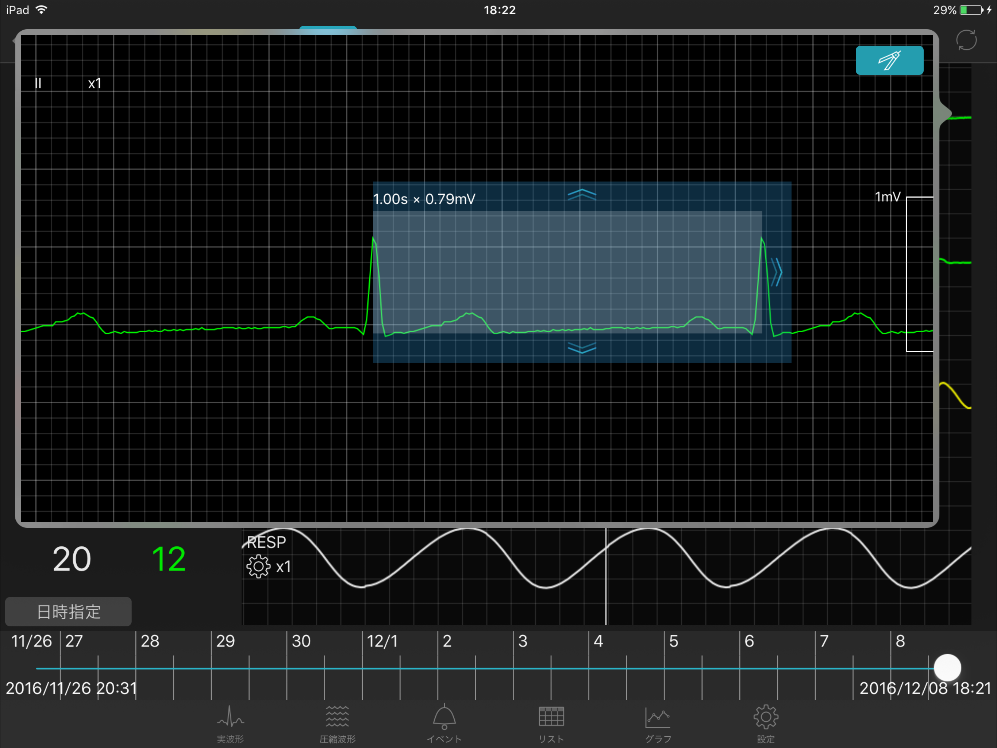Jump to day 2 on the timeline

click(447, 641)
